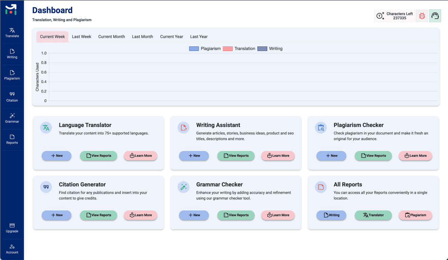Switch to the Current Year tab
The width and height of the screenshot is (448, 260).
coord(172,37)
